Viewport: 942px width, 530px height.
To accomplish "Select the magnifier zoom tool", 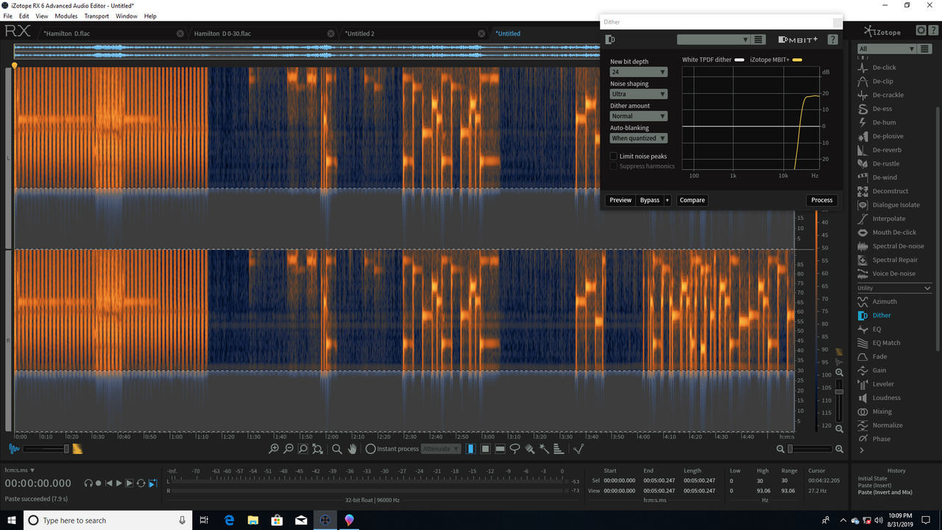I will tap(336, 449).
